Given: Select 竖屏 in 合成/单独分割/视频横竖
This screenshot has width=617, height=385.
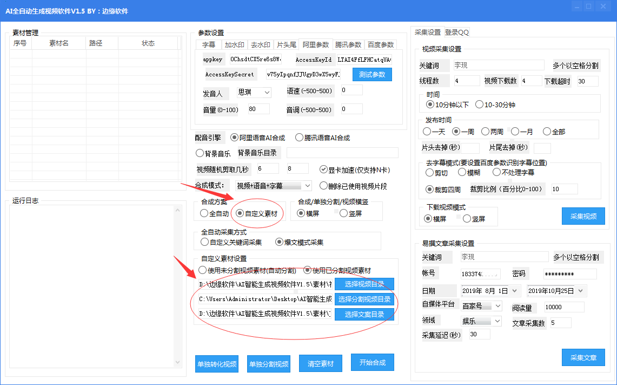Looking at the screenshot, I should coord(350,213).
